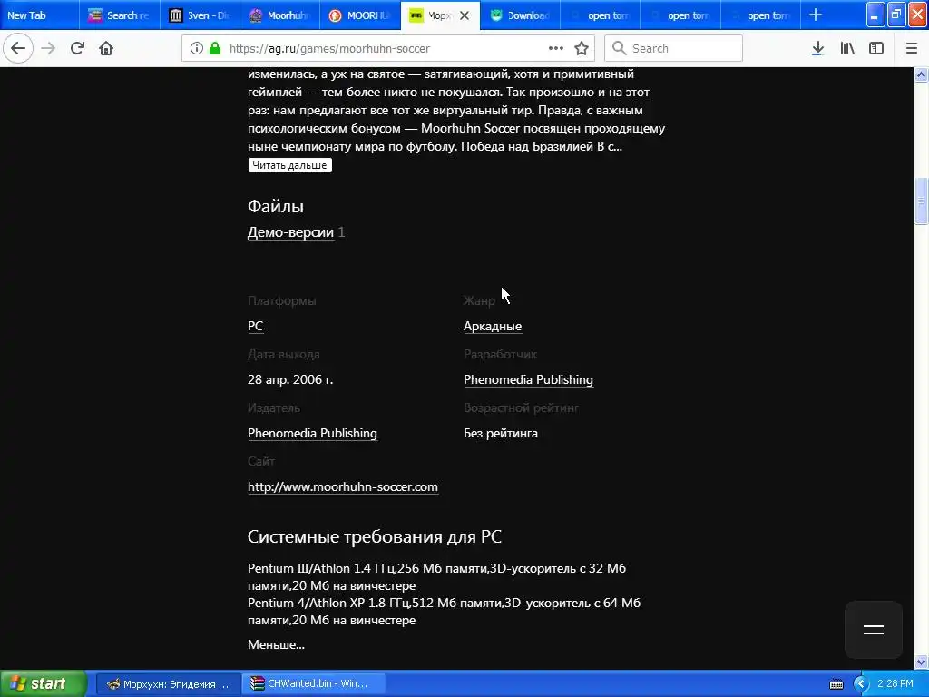Open the Демо-версии files link

pyautogui.click(x=290, y=231)
